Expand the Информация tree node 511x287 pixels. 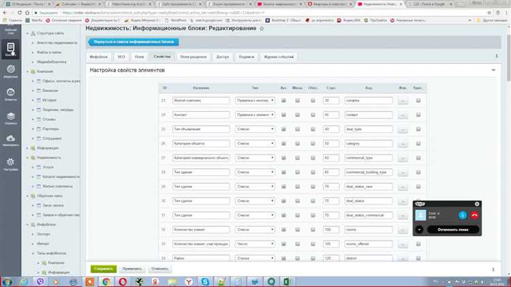pos(27,148)
